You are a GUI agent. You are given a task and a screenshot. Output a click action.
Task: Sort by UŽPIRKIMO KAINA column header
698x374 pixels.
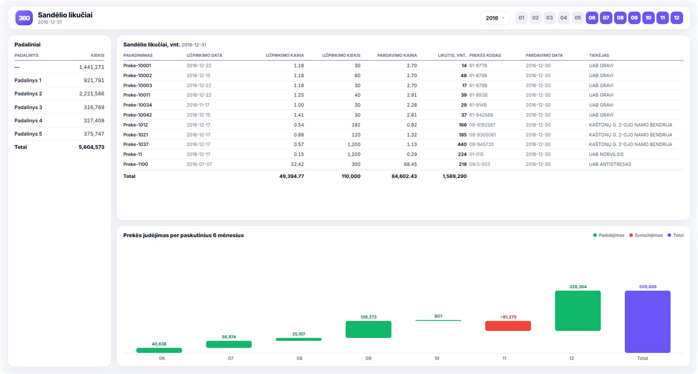coord(285,55)
